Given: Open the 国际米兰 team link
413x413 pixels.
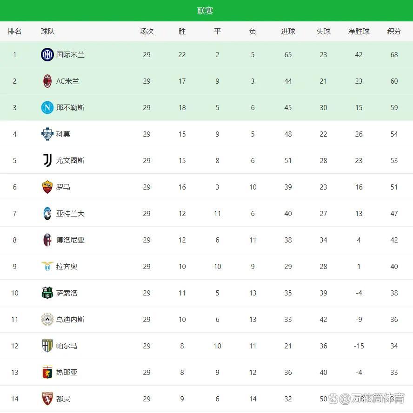Looking at the screenshot, I should point(70,55).
